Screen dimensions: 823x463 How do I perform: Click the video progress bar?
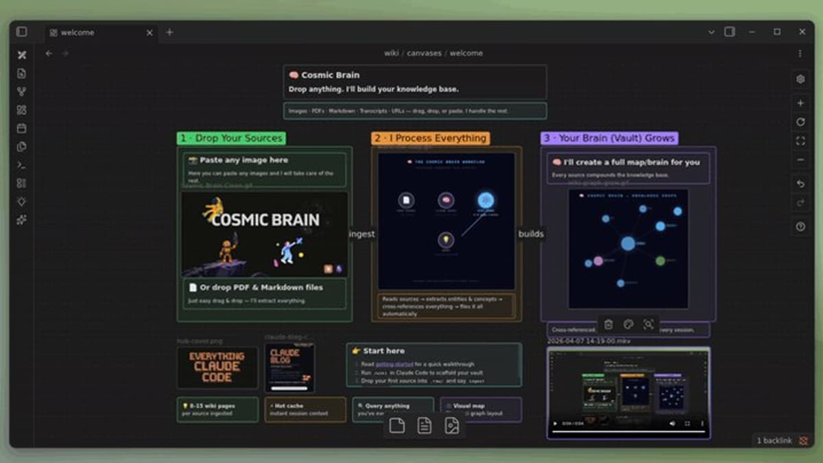[x=629, y=431]
